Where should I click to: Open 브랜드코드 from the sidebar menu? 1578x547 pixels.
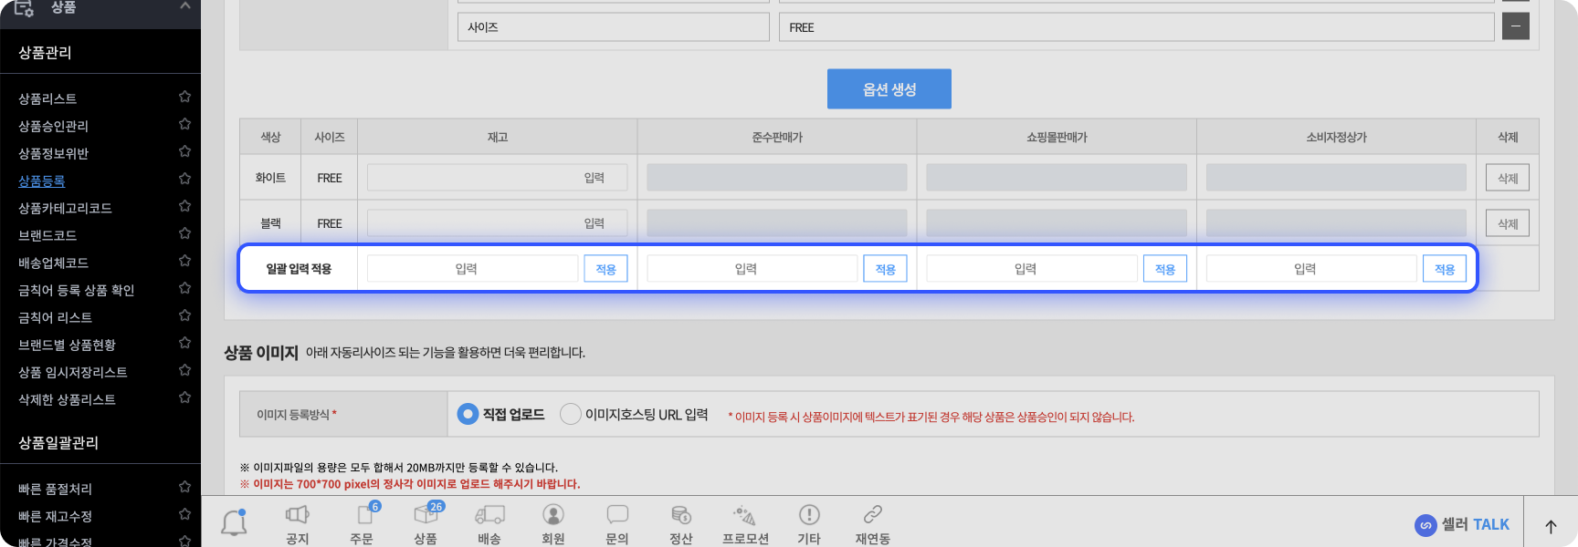(47, 235)
